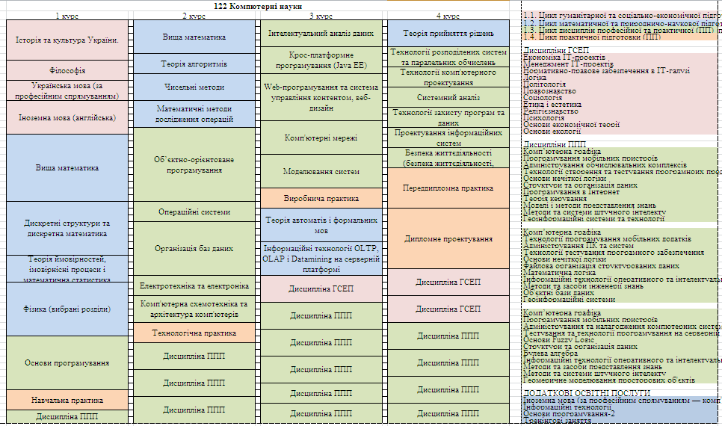Select the 'Комп'ютерні мережі' cell
The height and width of the screenshot is (426, 722).
click(x=321, y=138)
